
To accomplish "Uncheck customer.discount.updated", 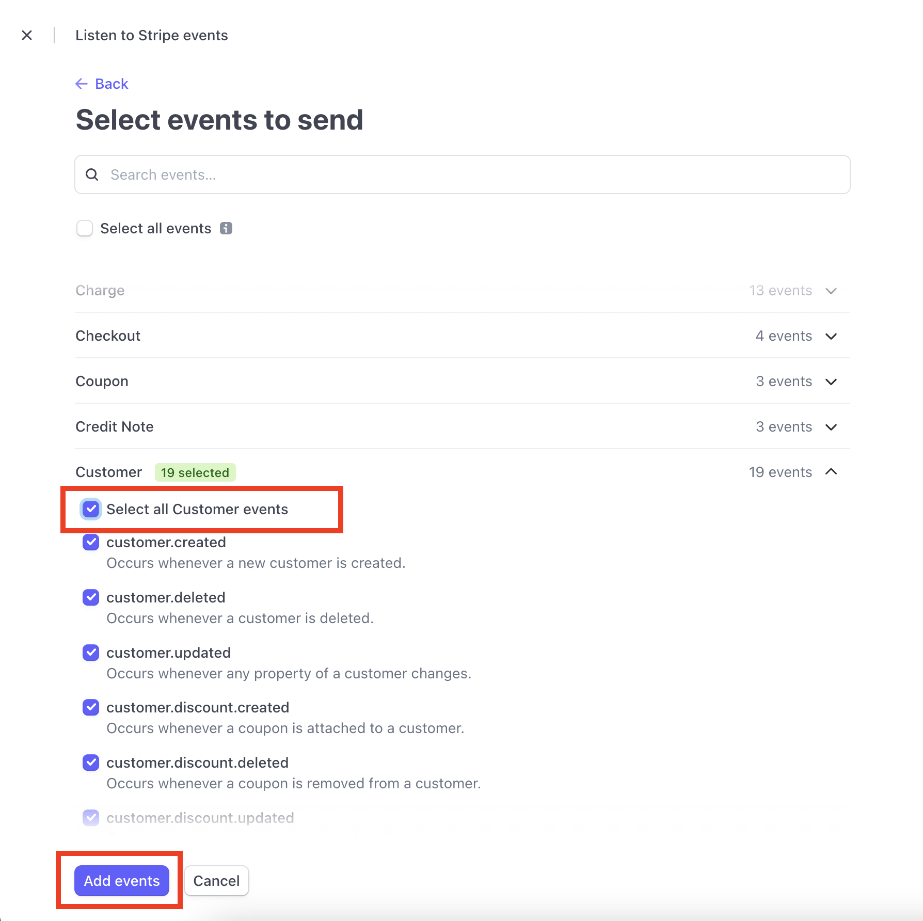I will [90, 818].
